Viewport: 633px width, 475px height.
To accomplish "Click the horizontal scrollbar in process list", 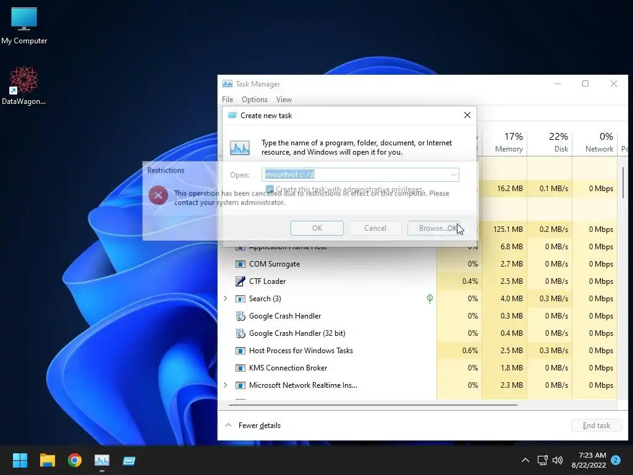I will [x=373, y=404].
